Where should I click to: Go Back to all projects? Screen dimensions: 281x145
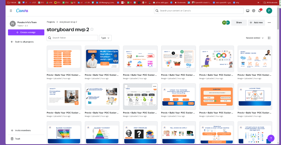(x=22, y=42)
